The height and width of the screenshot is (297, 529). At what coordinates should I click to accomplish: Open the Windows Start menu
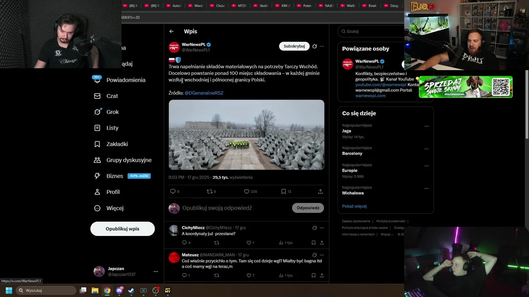(x=9, y=290)
